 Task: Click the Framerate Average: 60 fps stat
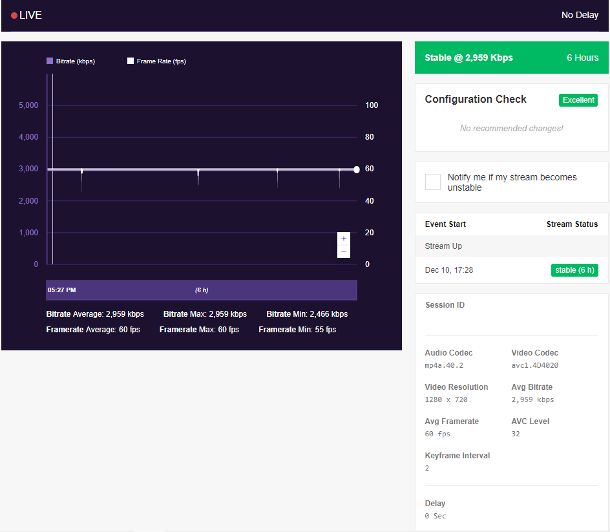(x=93, y=330)
